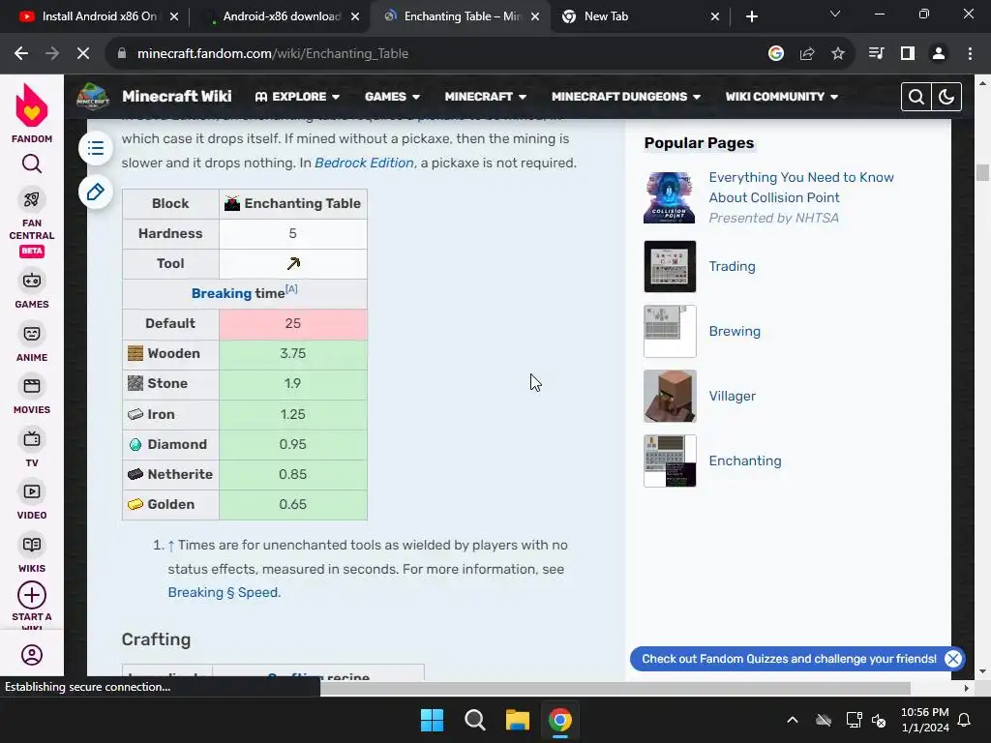
Task: Click the edit pencil floating button
Action: tap(96, 193)
